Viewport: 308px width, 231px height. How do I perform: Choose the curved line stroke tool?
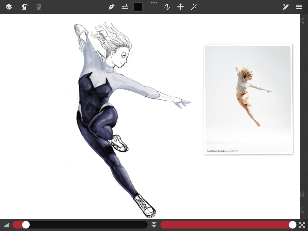[167, 7]
